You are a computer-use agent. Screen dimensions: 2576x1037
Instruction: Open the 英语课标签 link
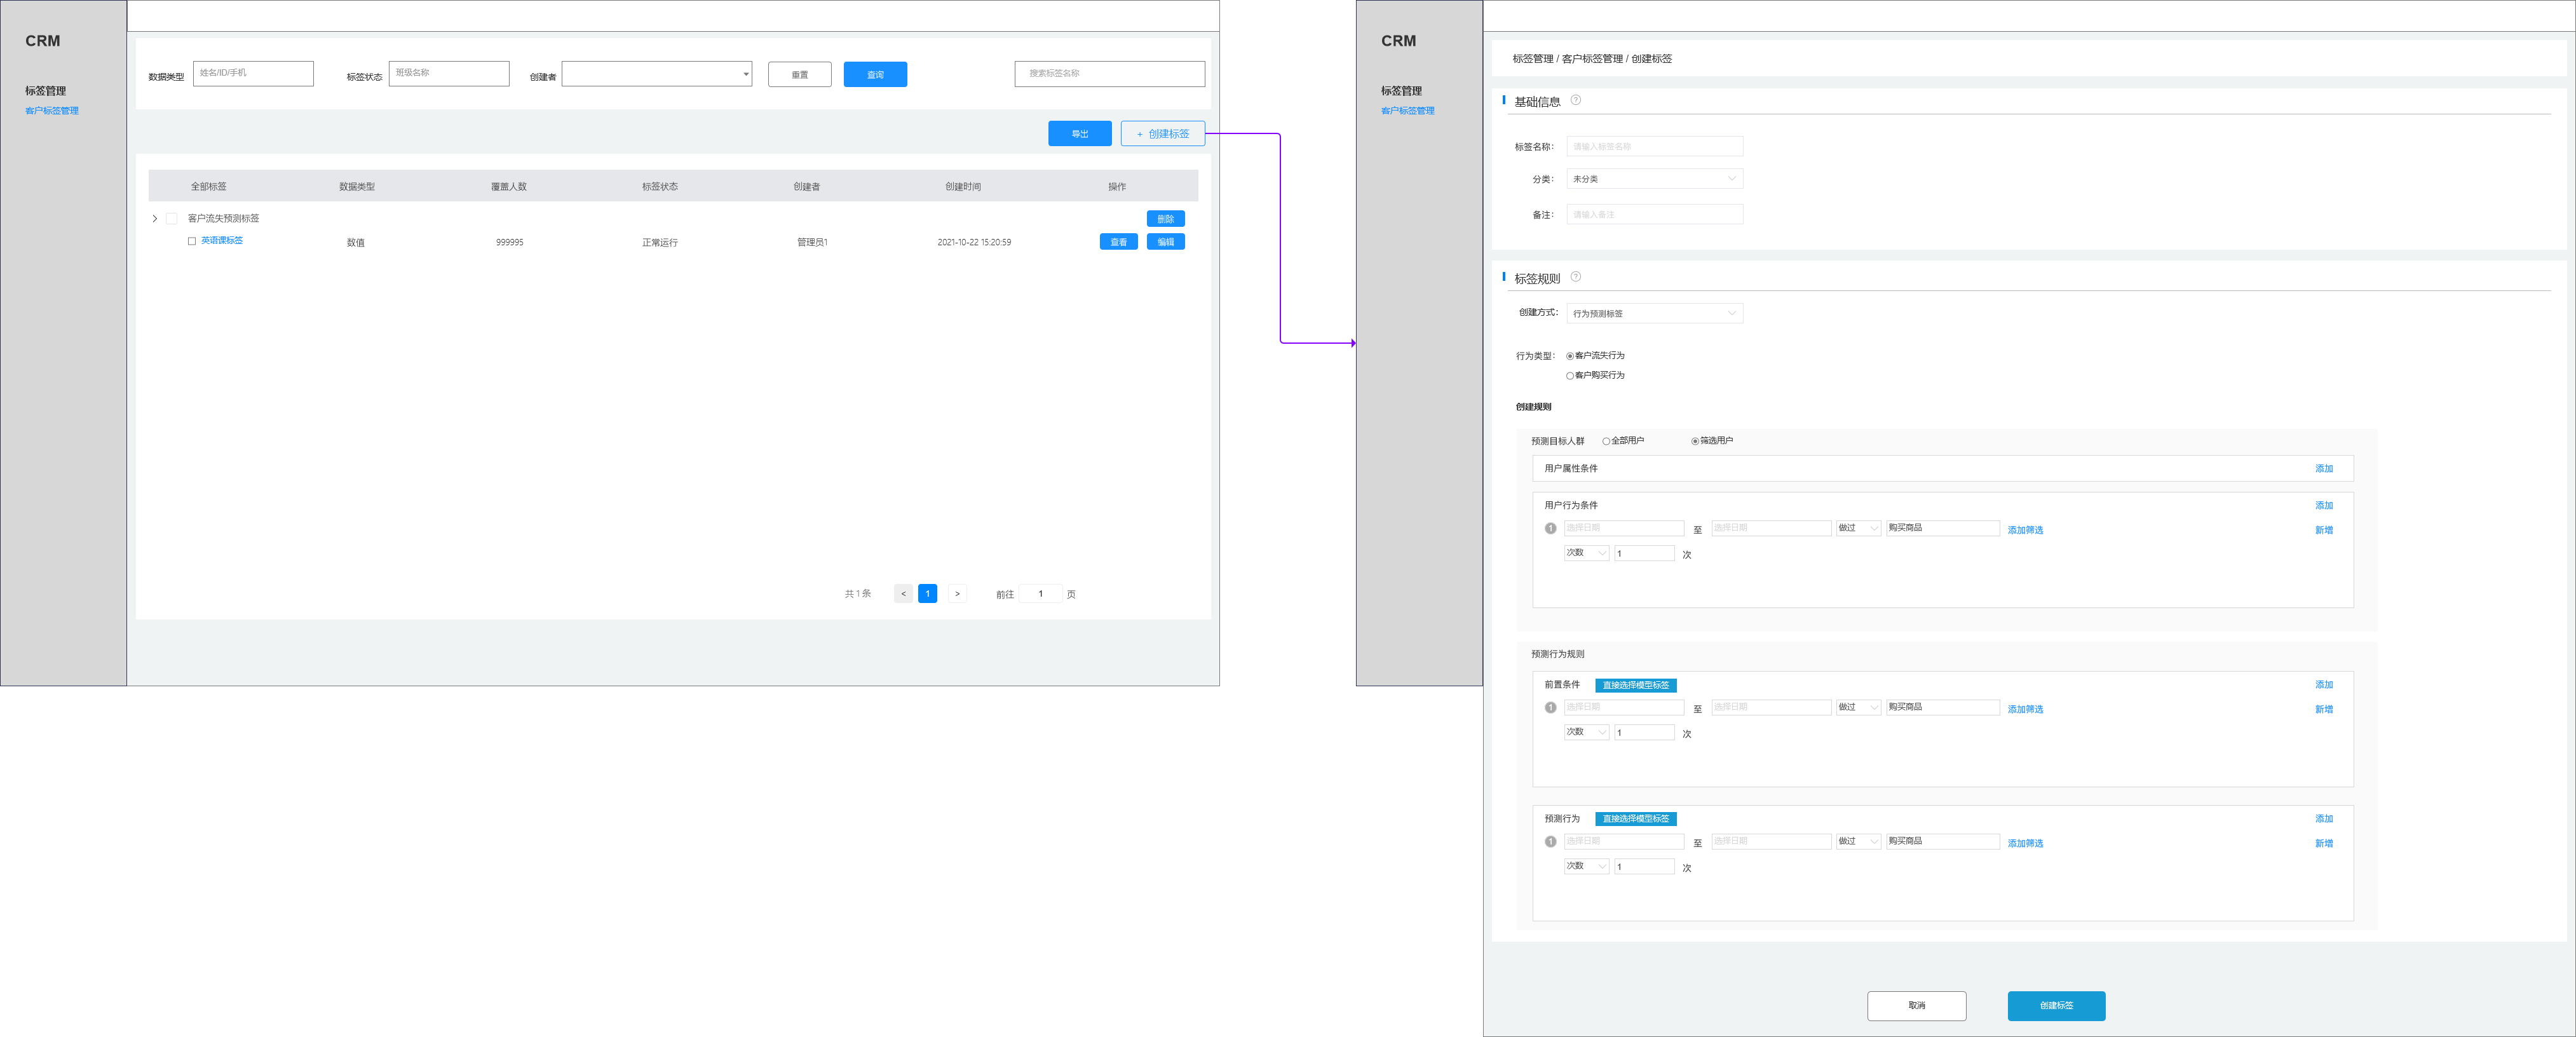coord(222,241)
